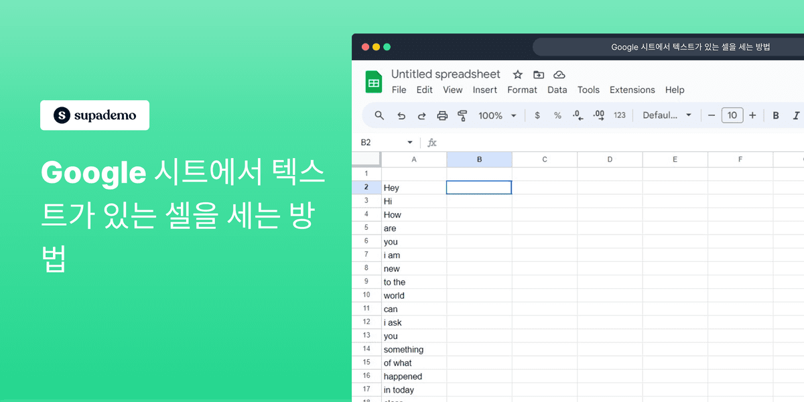Image resolution: width=804 pixels, height=402 pixels.
Task: Select the Paint format tool
Action: click(463, 115)
